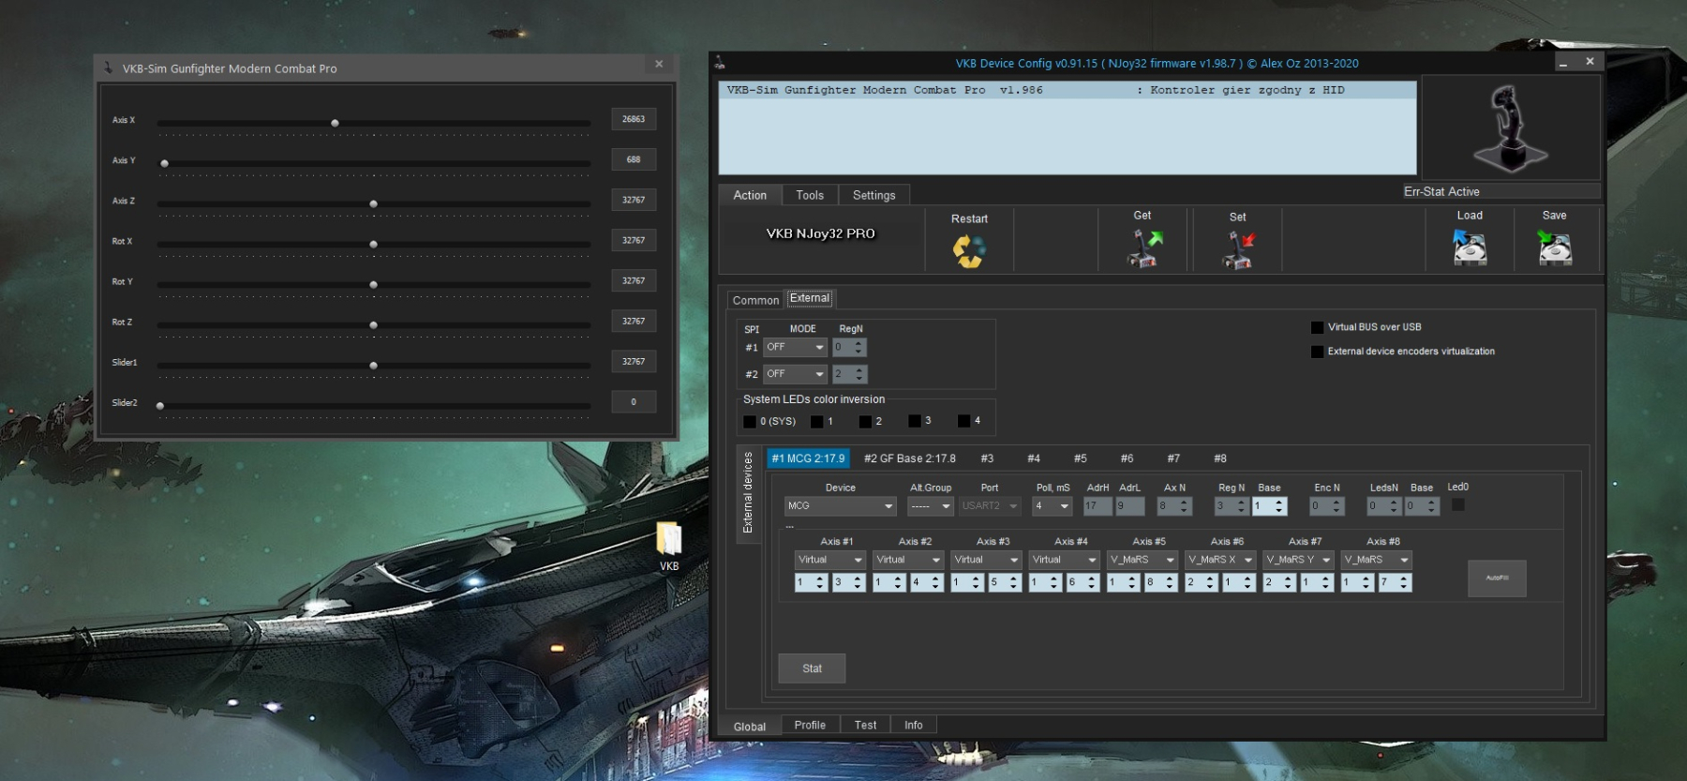Open Axis #7 V_MaRS Y dropdown
This screenshot has height=781, width=1687.
[x=1298, y=560]
